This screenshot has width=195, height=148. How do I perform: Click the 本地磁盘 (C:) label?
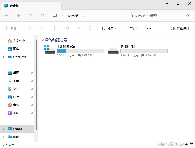point(66,47)
